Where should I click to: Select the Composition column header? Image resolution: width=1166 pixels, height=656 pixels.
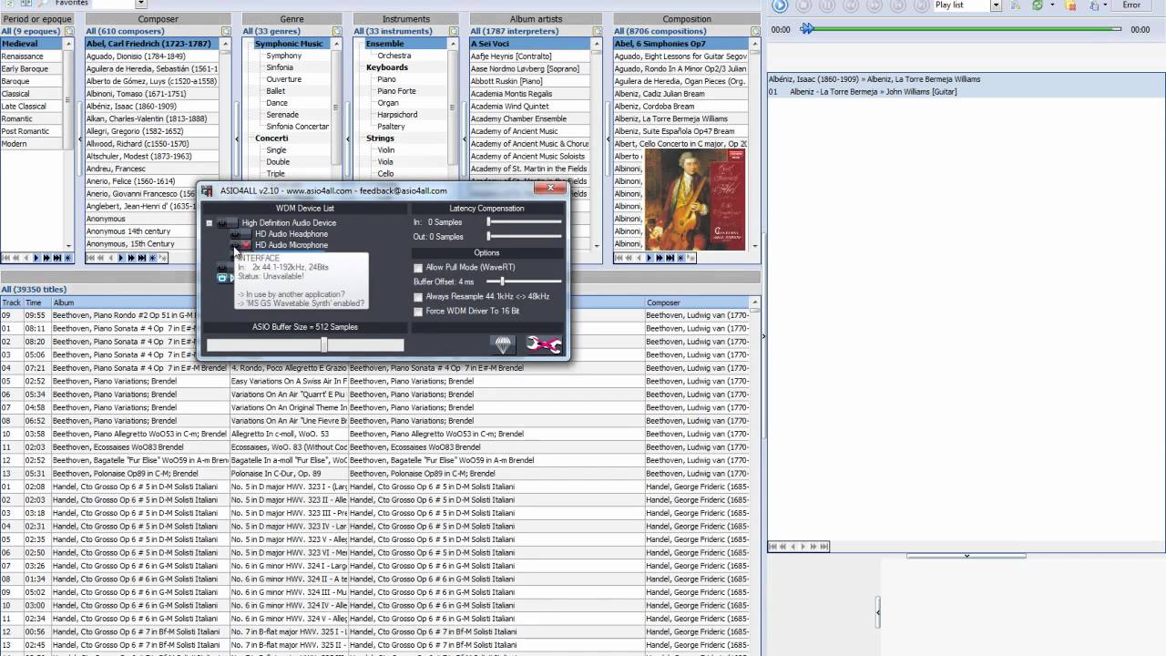687,18
